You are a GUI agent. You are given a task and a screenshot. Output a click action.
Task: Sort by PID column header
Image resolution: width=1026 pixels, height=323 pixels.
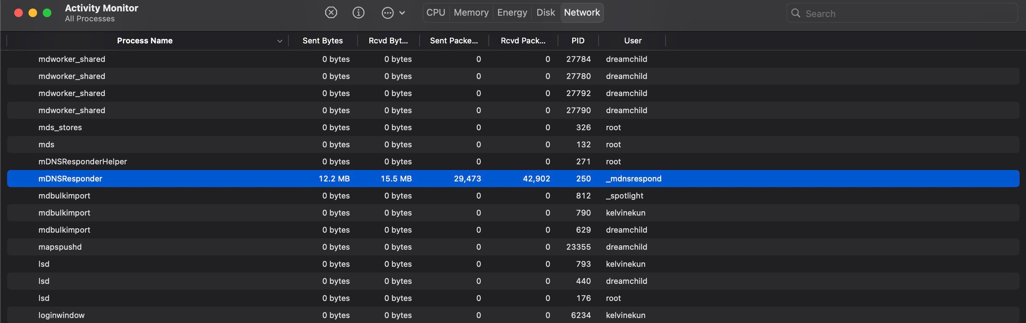pyautogui.click(x=578, y=41)
